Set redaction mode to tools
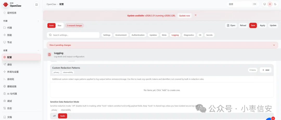This screenshot has height=120, width=281. click(62, 116)
